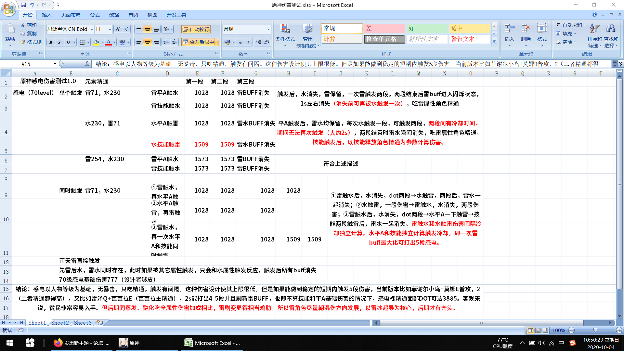Open Conditional Formatting icon menu
Image resolution: width=624 pixels, height=351 pixels.
pyautogui.click(x=285, y=29)
